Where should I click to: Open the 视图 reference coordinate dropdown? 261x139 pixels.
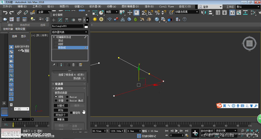pyautogui.click(x=112, y=12)
